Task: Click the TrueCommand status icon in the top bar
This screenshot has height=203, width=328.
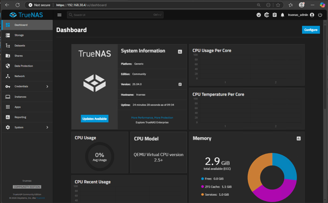Action: tap(266, 15)
